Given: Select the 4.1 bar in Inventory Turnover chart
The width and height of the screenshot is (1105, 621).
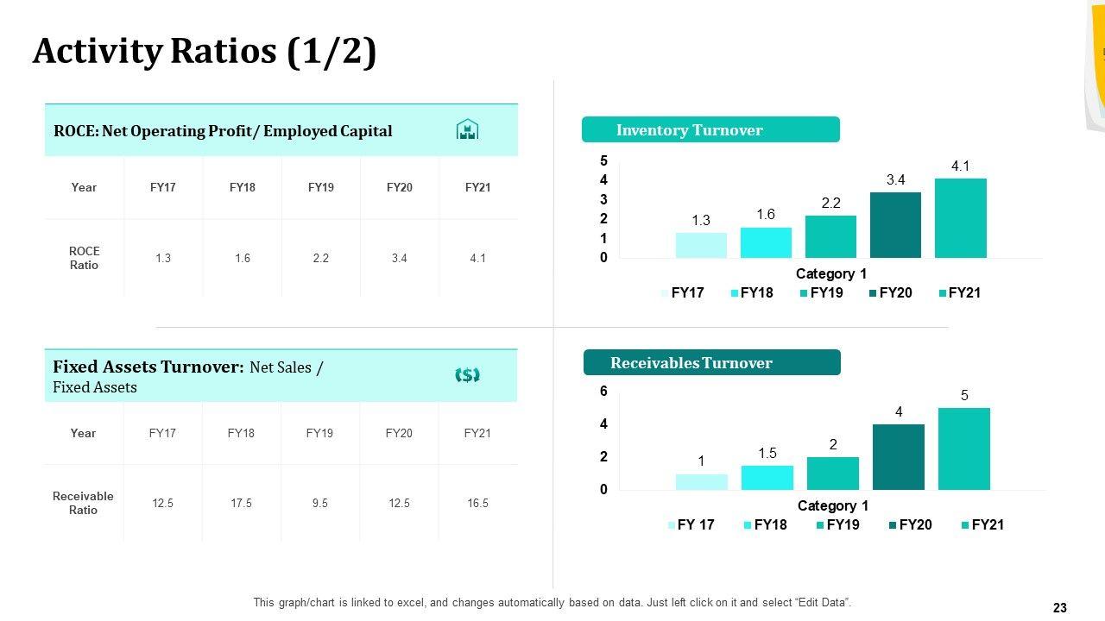Looking at the screenshot, I should click(x=960, y=218).
